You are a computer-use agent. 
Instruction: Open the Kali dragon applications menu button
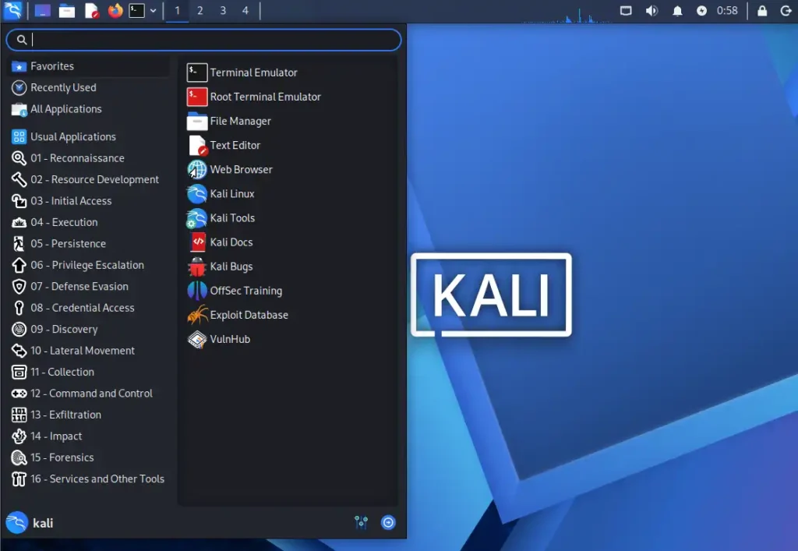click(12, 10)
